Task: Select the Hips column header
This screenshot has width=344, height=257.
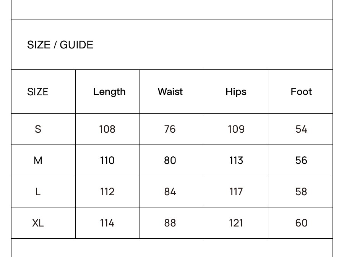Action: pos(236,92)
